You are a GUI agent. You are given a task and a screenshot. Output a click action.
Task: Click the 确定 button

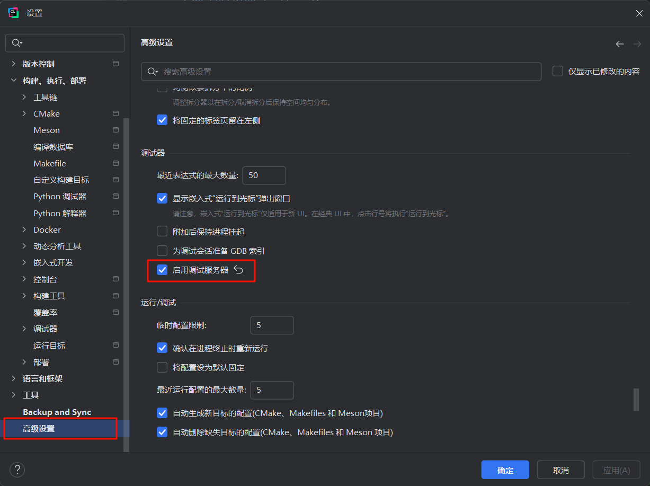[505, 470]
